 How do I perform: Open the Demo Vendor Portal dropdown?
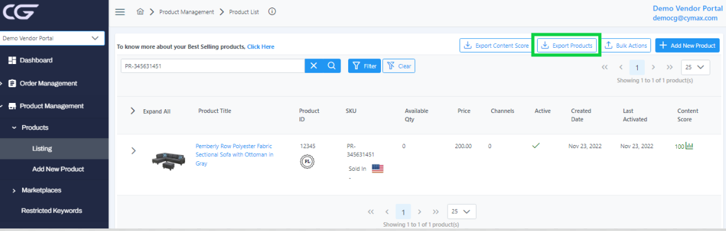tap(52, 38)
